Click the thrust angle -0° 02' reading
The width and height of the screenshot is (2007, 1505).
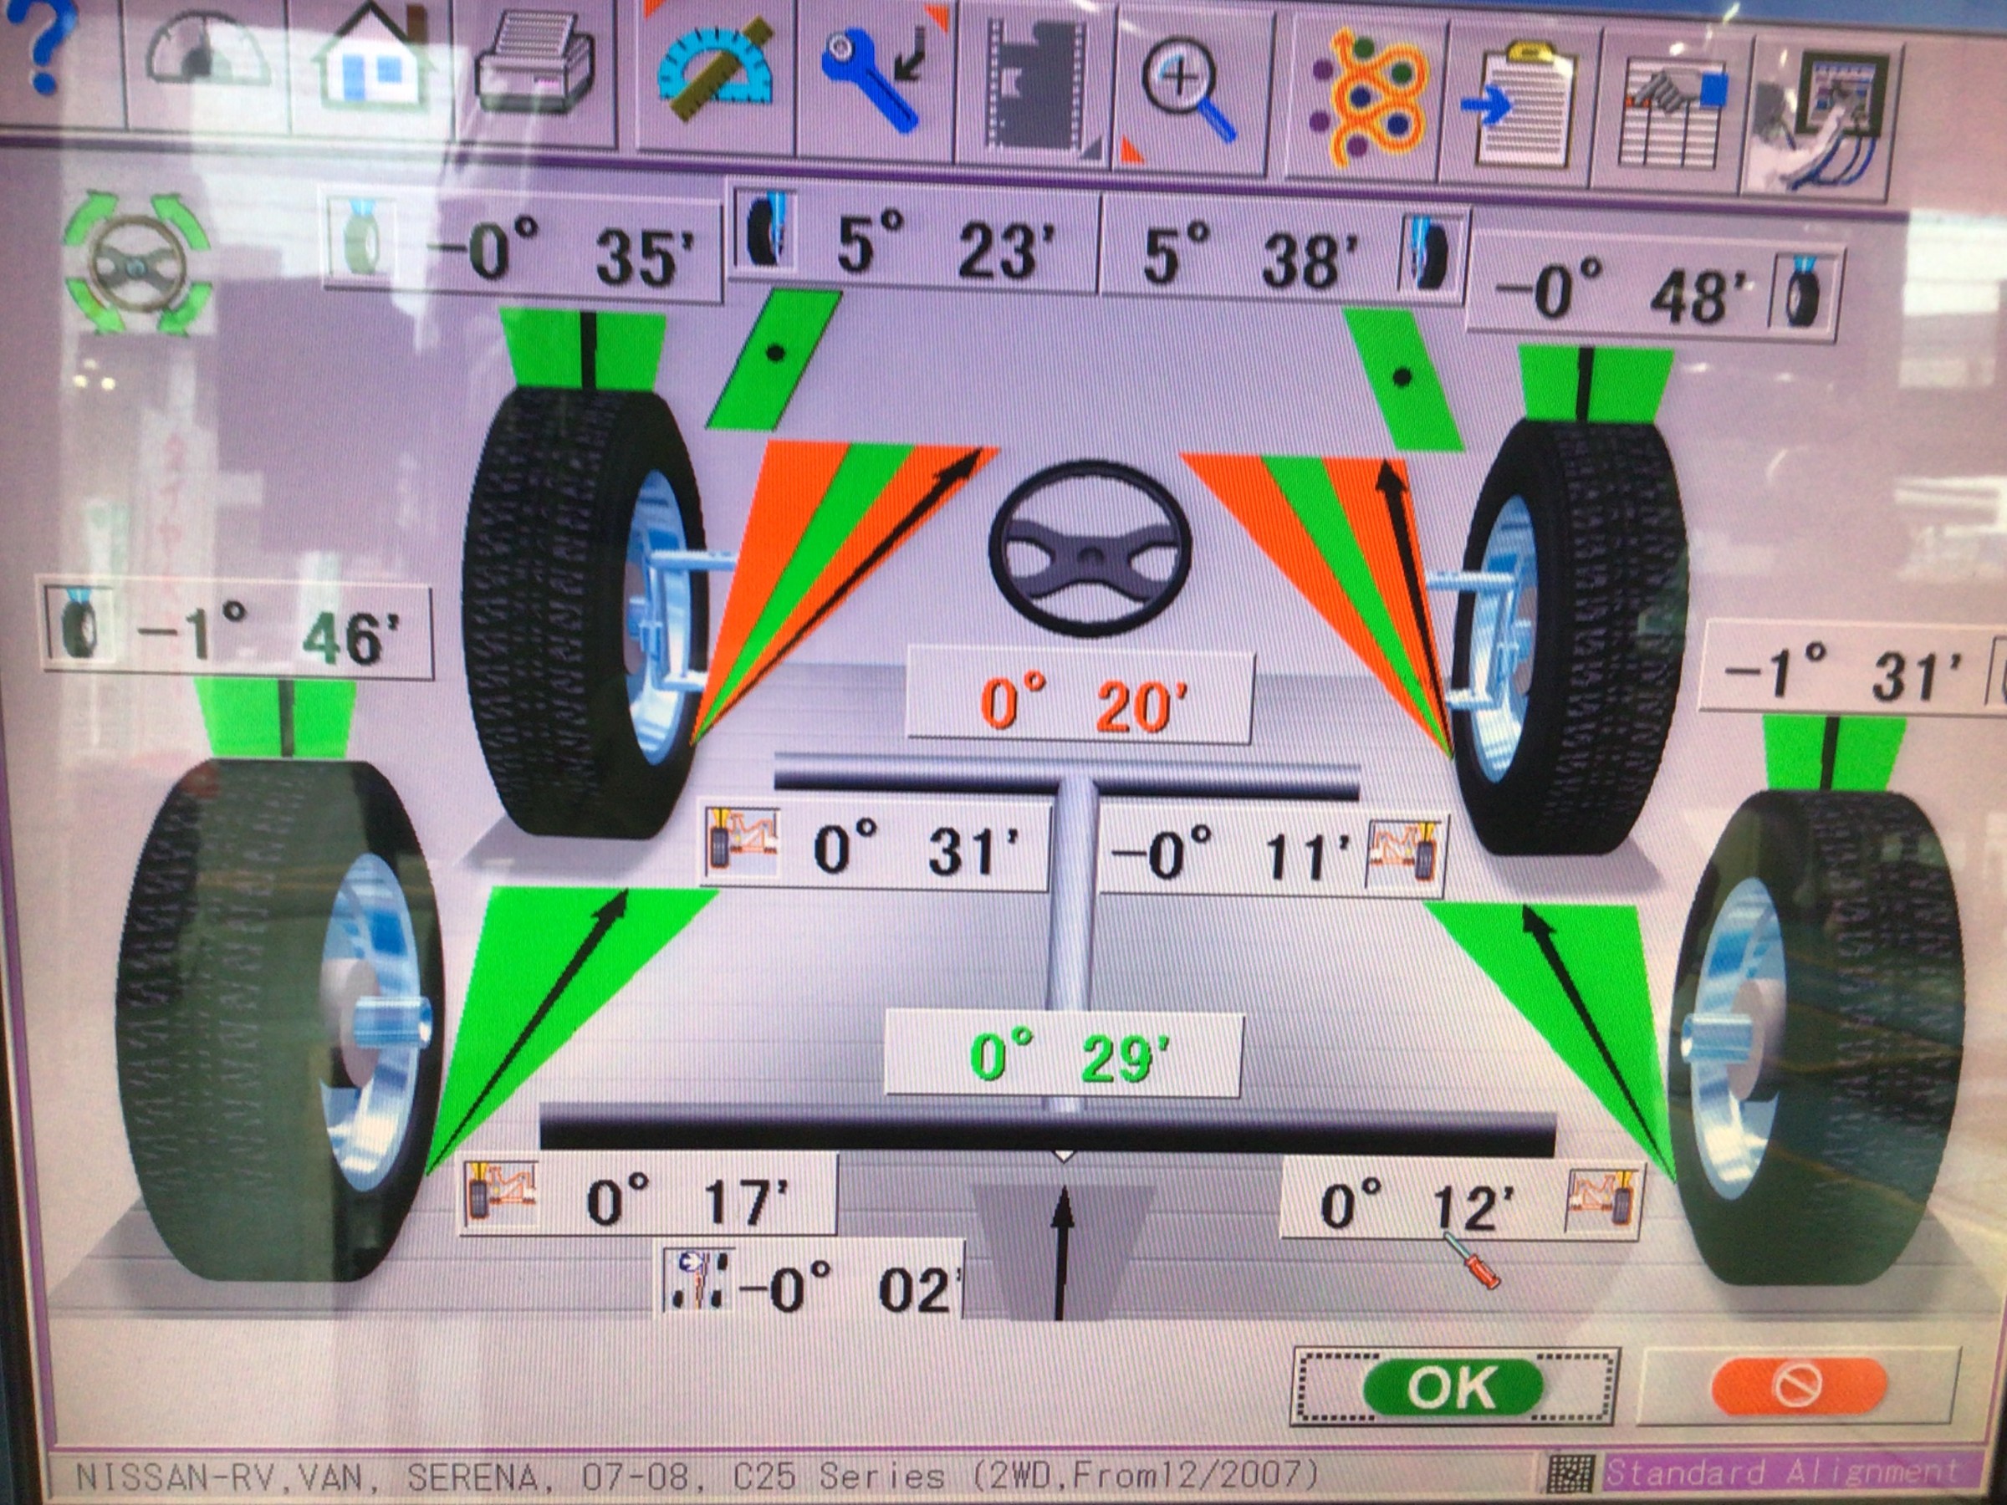(x=844, y=1287)
